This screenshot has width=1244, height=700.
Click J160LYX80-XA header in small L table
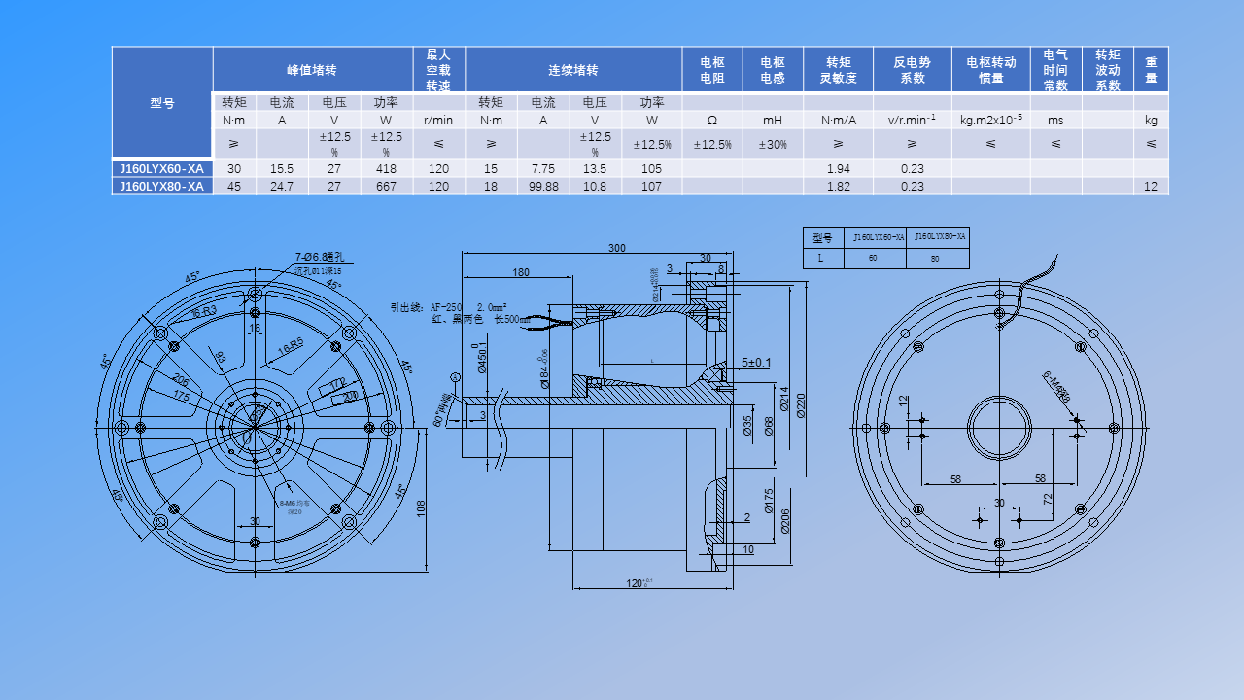938,236
